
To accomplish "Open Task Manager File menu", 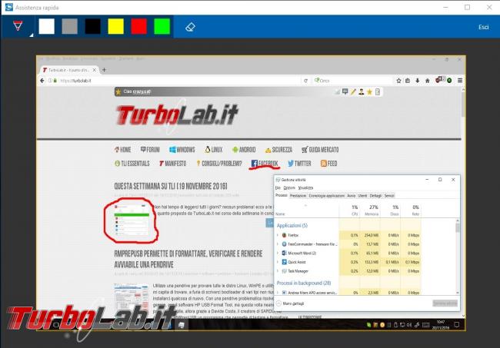I will tap(278, 188).
